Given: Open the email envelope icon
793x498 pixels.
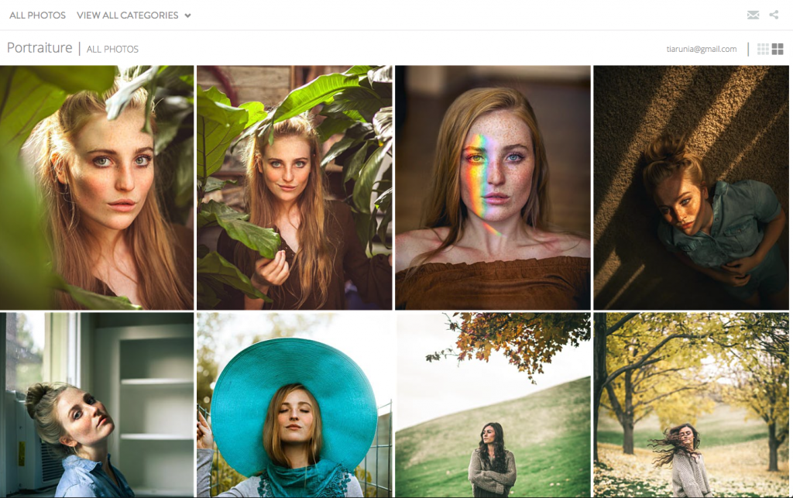Looking at the screenshot, I should pos(753,15).
